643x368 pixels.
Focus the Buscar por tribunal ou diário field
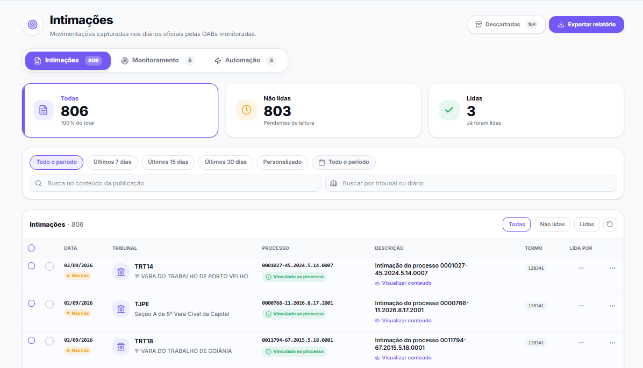(x=471, y=183)
